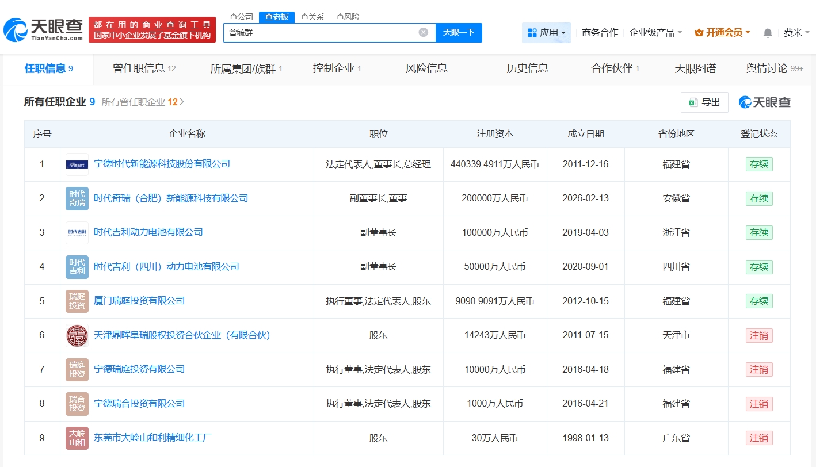Expand the 企业级产品 dropdown
The height and width of the screenshot is (467, 816).
tap(655, 33)
